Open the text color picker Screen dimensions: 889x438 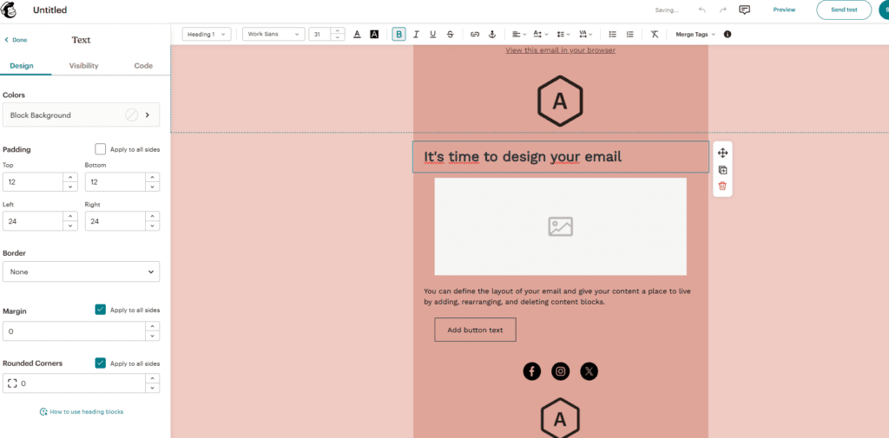click(357, 35)
